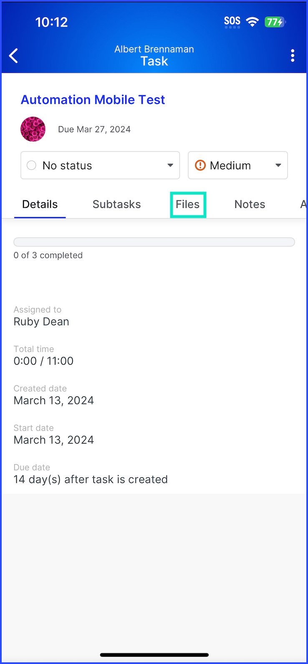
Task: Open the No status combo box
Action: tap(100, 166)
